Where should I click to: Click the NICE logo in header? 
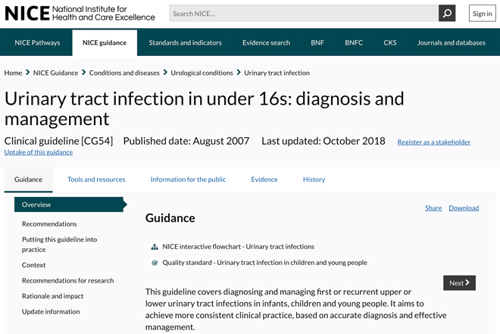(x=80, y=14)
